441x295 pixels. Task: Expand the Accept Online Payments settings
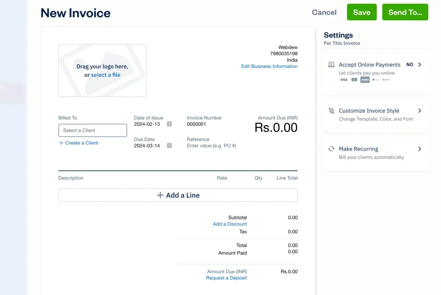[419, 64]
